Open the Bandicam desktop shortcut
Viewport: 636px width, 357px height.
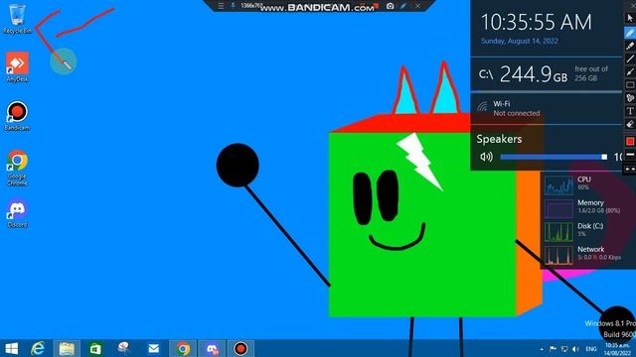(17, 116)
